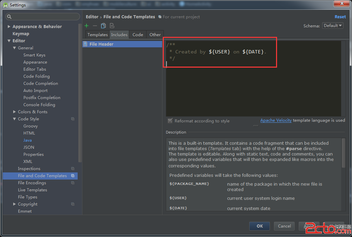352x237 pixels.
Task: Open File Encodings settings
Action: click(x=32, y=183)
